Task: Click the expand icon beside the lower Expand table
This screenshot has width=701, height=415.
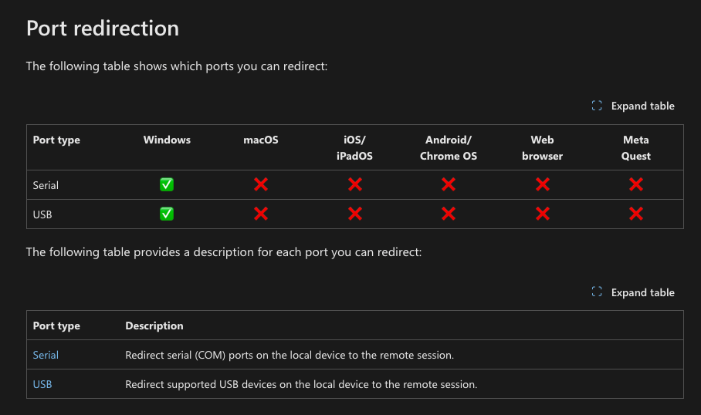Action: pyautogui.click(x=597, y=292)
